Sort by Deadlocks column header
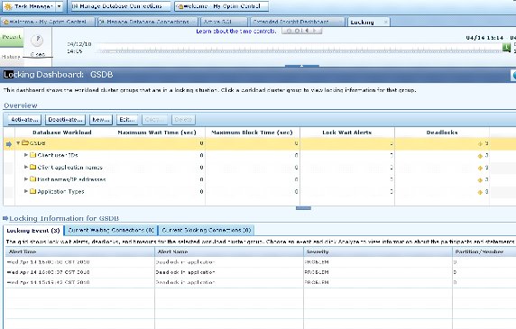 (442, 133)
